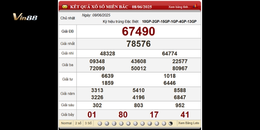This screenshot has height=130, width=260.
Task: Switch to 3 Số display tab
Action: coord(88,123)
